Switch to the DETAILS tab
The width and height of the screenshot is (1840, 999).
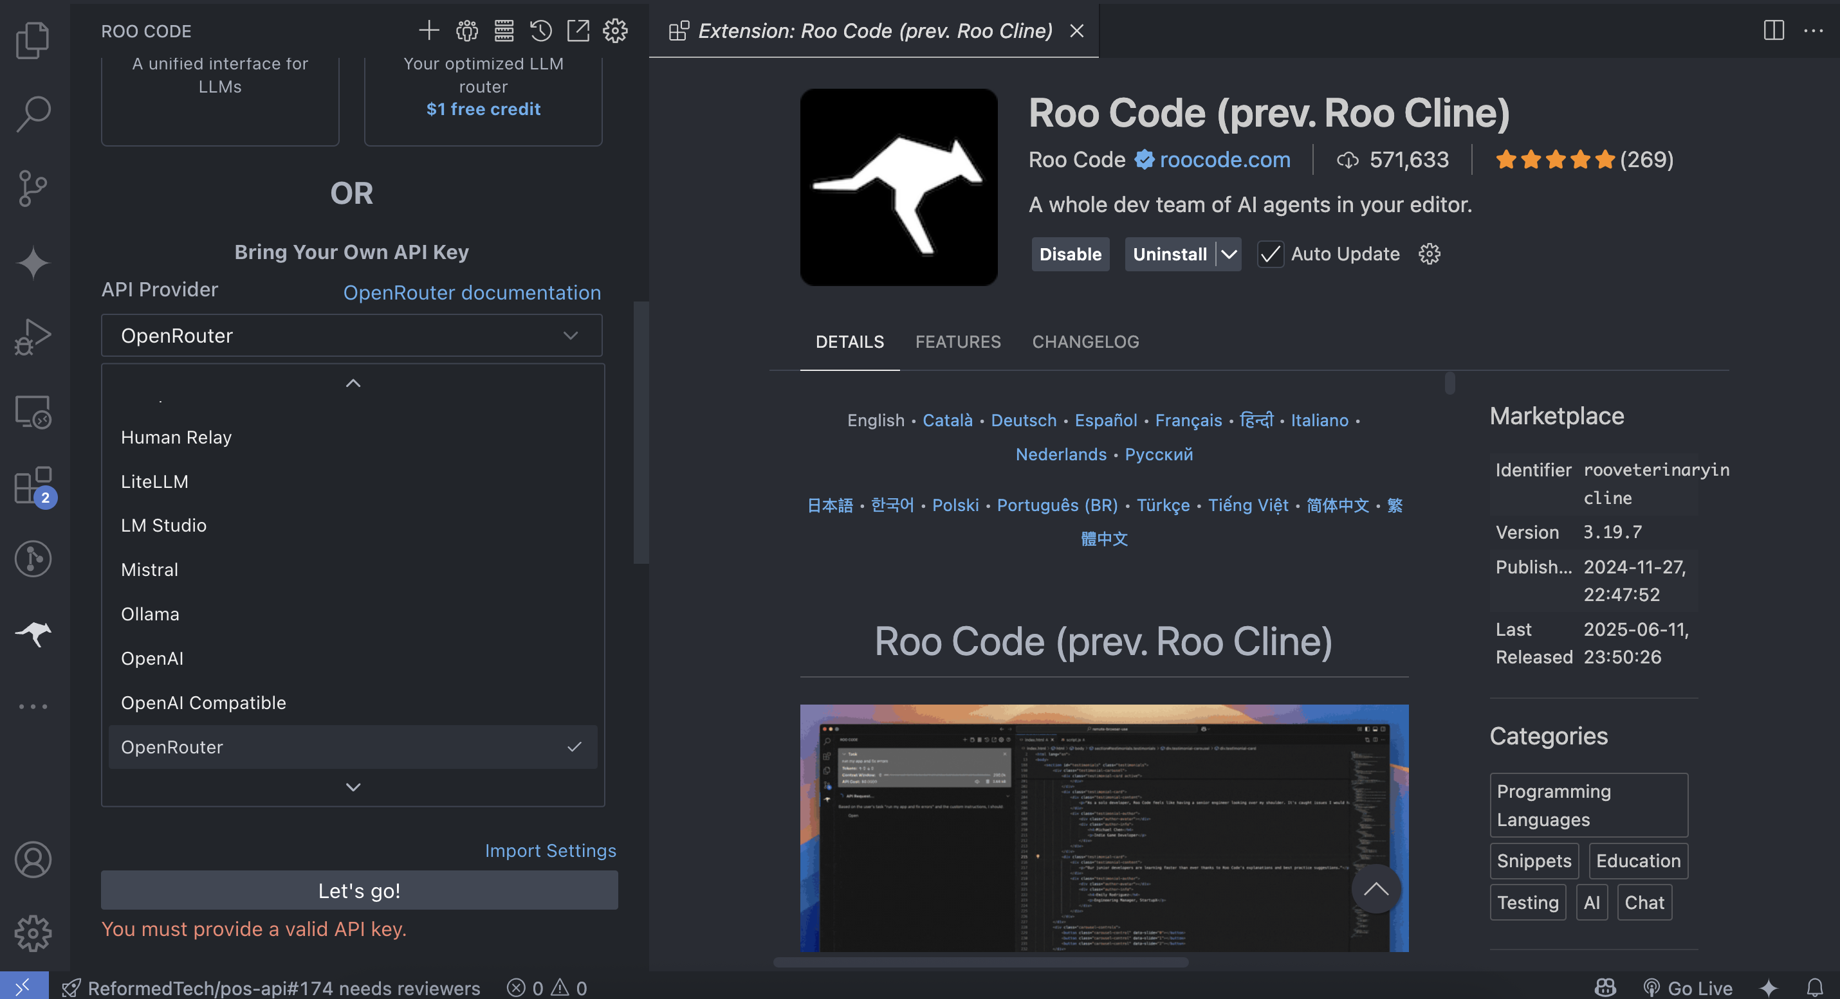coord(849,342)
